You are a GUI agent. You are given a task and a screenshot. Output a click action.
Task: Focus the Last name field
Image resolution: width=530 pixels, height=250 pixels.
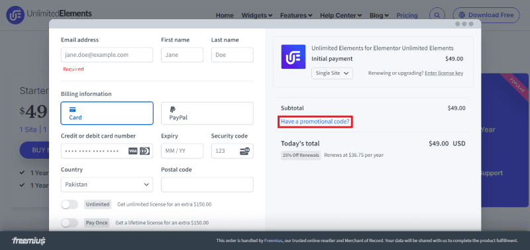233,55
